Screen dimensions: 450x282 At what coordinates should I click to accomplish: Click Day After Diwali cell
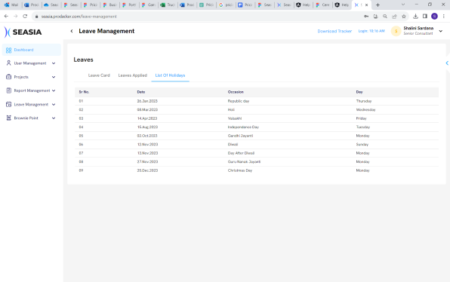[241, 153]
